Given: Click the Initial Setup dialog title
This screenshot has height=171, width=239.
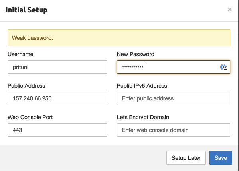Looking at the screenshot, I should click(26, 10).
